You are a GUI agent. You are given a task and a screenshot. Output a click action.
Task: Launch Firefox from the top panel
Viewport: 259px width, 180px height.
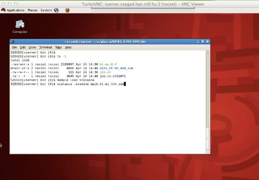[x=68, y=10]
